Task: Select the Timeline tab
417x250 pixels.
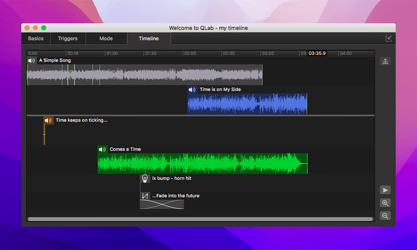Action: [148, 38]
